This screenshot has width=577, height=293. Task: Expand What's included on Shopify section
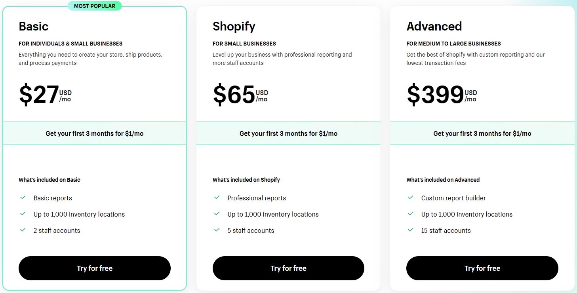246,179
